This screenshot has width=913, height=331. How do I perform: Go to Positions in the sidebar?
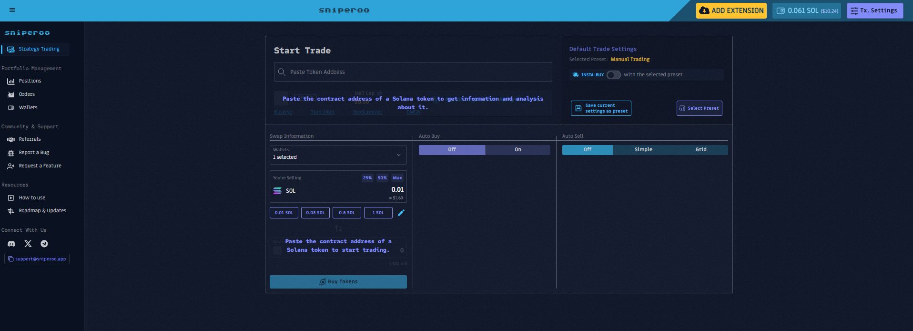coord(30,81)
